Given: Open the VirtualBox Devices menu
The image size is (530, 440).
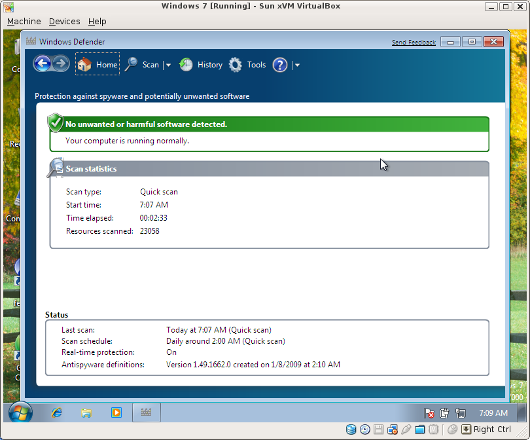Looking at the screenshot, I should tap(65, 22).
